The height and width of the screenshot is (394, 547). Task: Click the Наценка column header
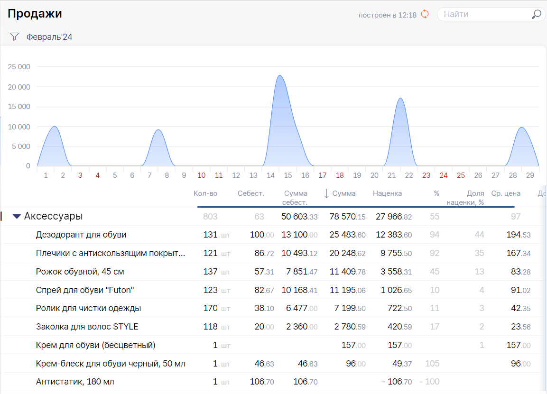click(387, 193)
